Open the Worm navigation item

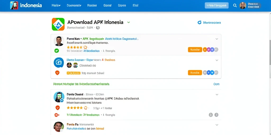click(x=122, y=5)
